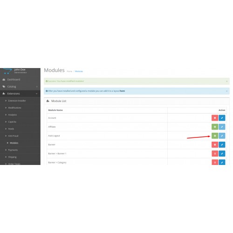Collapse the Extensions sidebar menu
The height and width of the screenshot is (233, 233).
point(20,94)
